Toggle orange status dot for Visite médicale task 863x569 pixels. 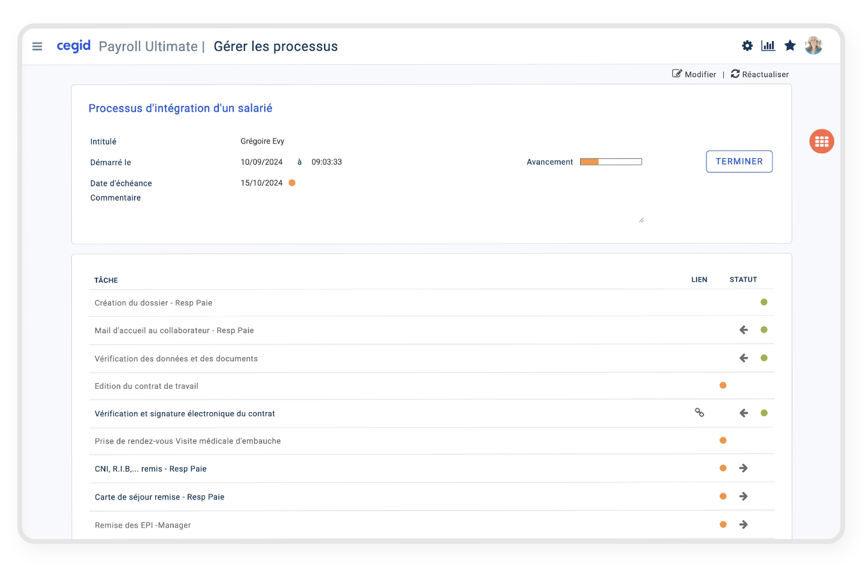coord(723,441)
